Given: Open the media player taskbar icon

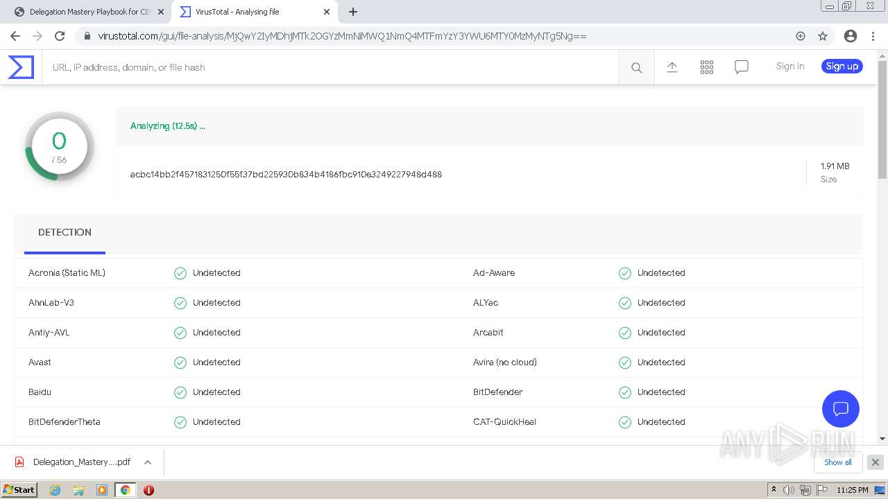Looking at the screenshot, I should 102,490.
